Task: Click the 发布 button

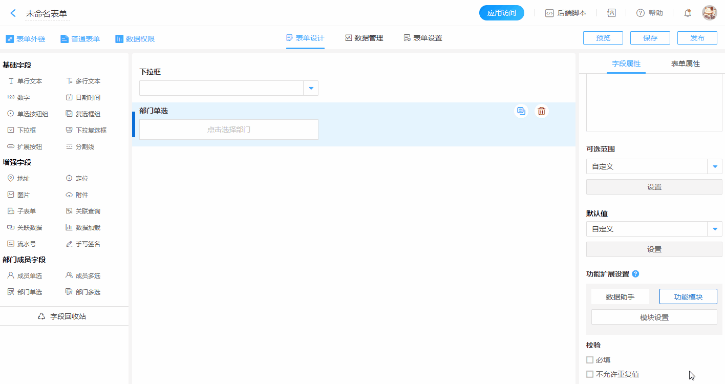Action: tap(697, 38)
